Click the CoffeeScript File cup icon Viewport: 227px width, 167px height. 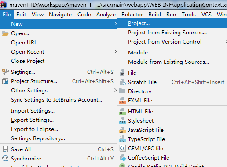tap(123, 158)
